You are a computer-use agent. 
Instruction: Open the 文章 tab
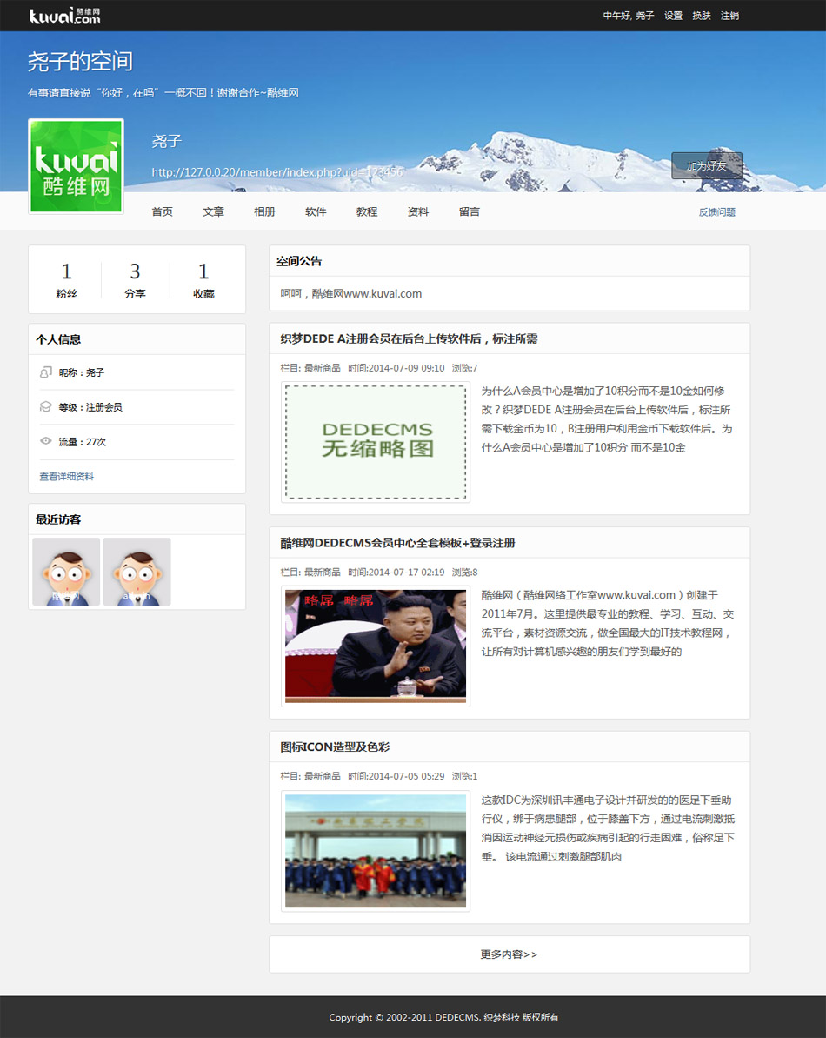pos(213,211)
